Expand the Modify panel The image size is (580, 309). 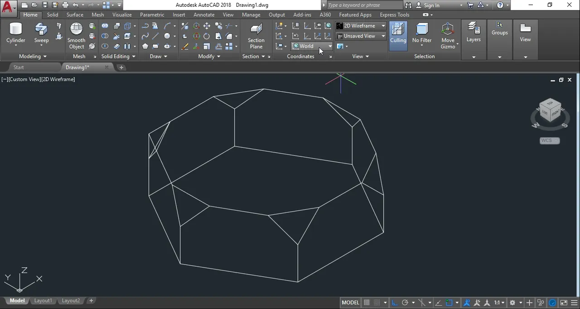click(x=209, y=56)
